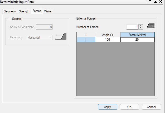The image size is (165, 113).
Task: Click the external force slope diagram icon
Action: pos(150,26)
